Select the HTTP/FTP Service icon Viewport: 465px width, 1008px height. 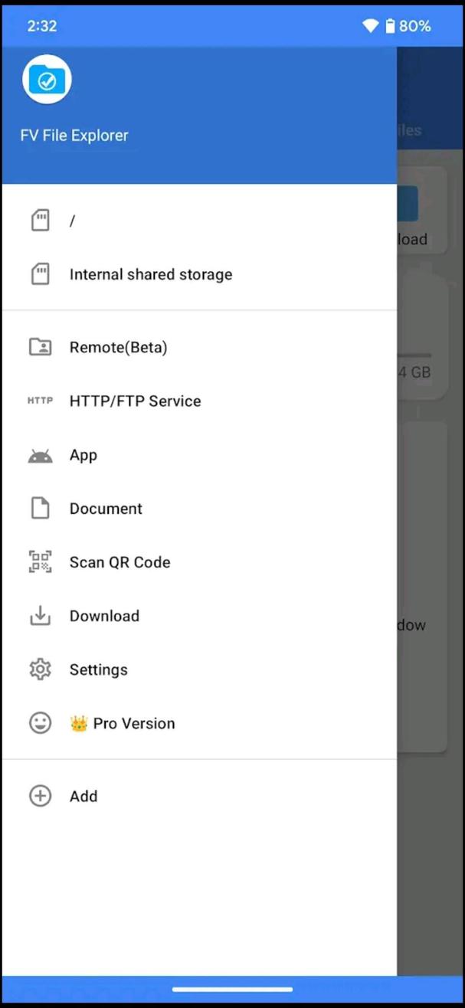pos(40,401)
